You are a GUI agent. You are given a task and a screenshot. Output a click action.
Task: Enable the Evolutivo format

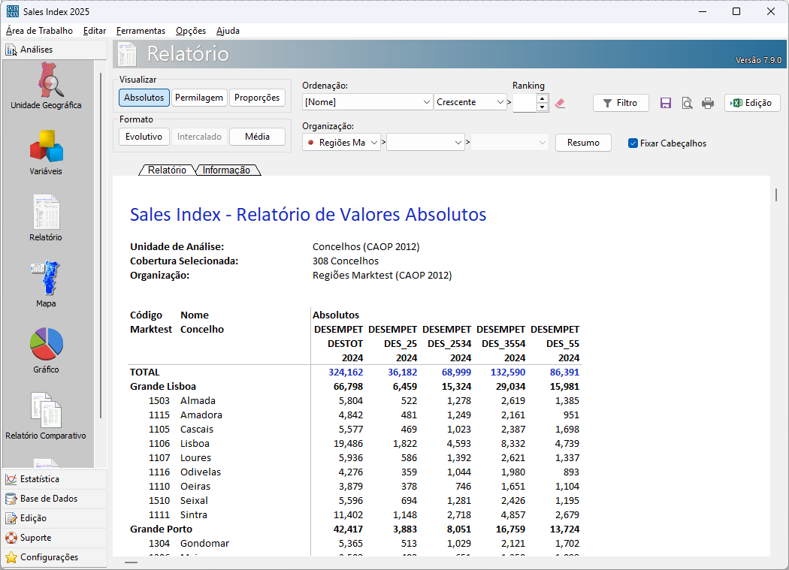click(x=144, y=137)
